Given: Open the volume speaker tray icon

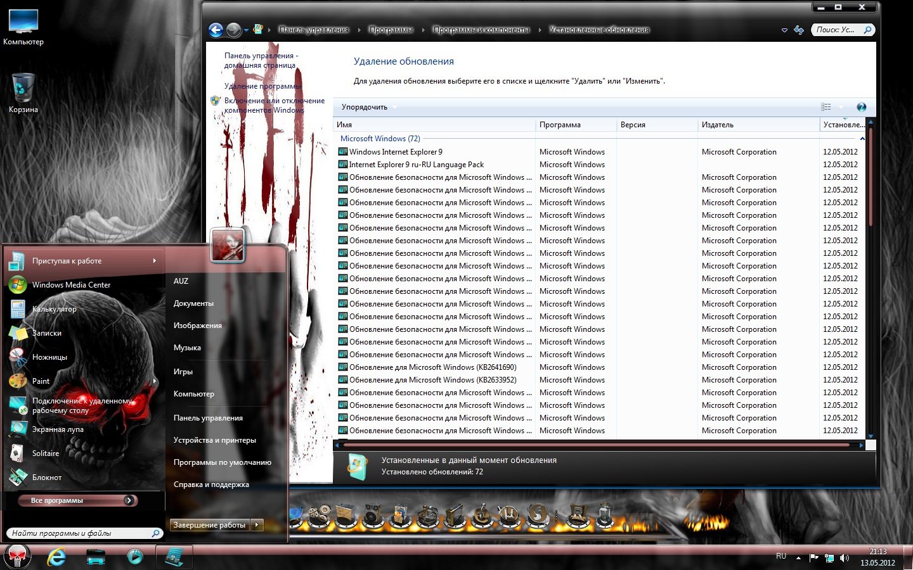Looking at the screenshot, I should pos(845,558).
